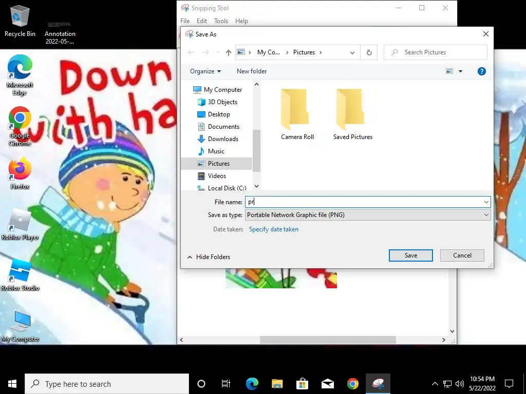Open Roblox Player desktop shortcut

point(20,224)
